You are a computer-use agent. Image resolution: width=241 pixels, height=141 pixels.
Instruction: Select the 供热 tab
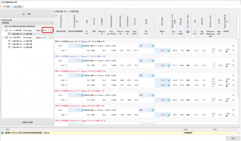(x=6, y=7)
